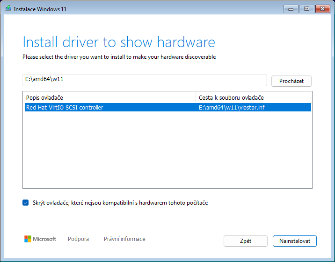Open the Podpora support link
Viewport: 335px width, 262px height.
pyautogui.click(x=78, y=239)
